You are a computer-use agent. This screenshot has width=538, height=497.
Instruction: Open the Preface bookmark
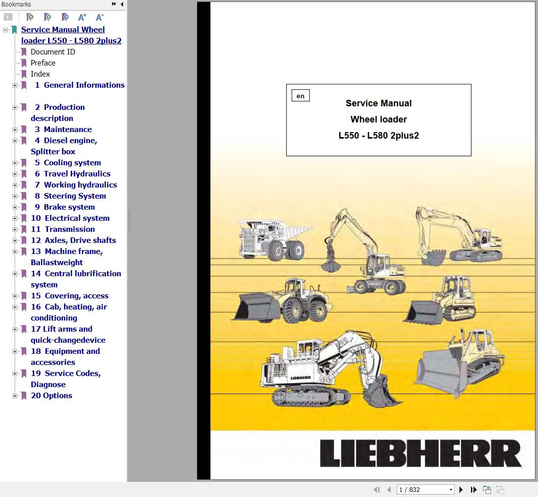click(x=43, y=63)
